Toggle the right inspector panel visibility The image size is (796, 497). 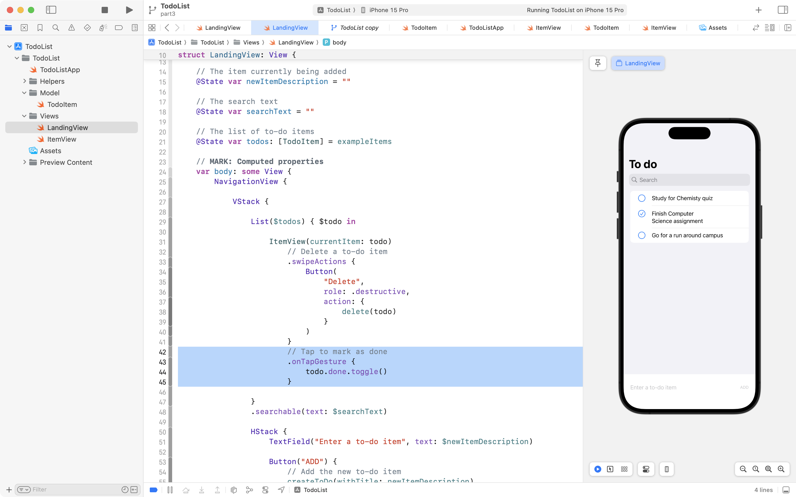783,10
